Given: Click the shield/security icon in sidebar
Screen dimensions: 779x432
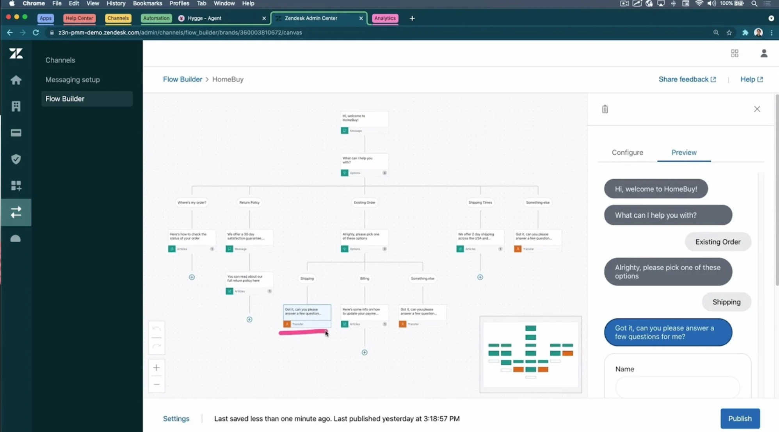Looking at the screenshot, I should (x=15, y=159).
